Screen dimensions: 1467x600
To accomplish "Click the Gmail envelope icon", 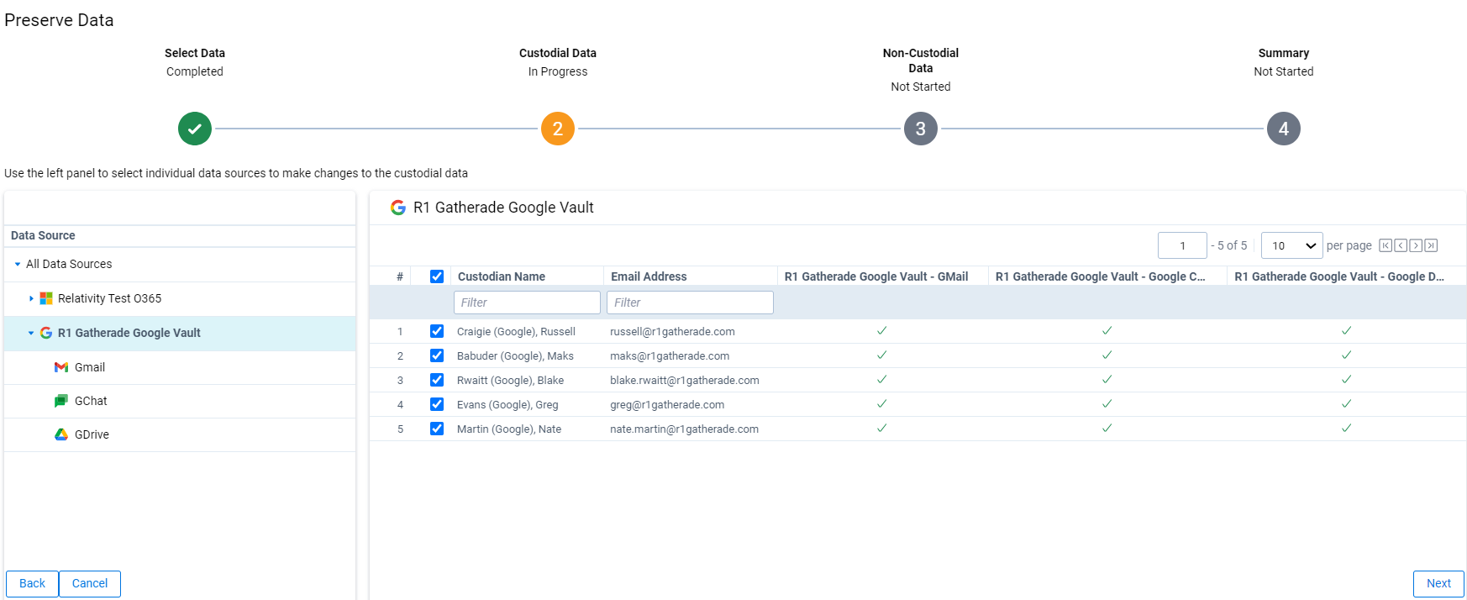I will 61,367.
